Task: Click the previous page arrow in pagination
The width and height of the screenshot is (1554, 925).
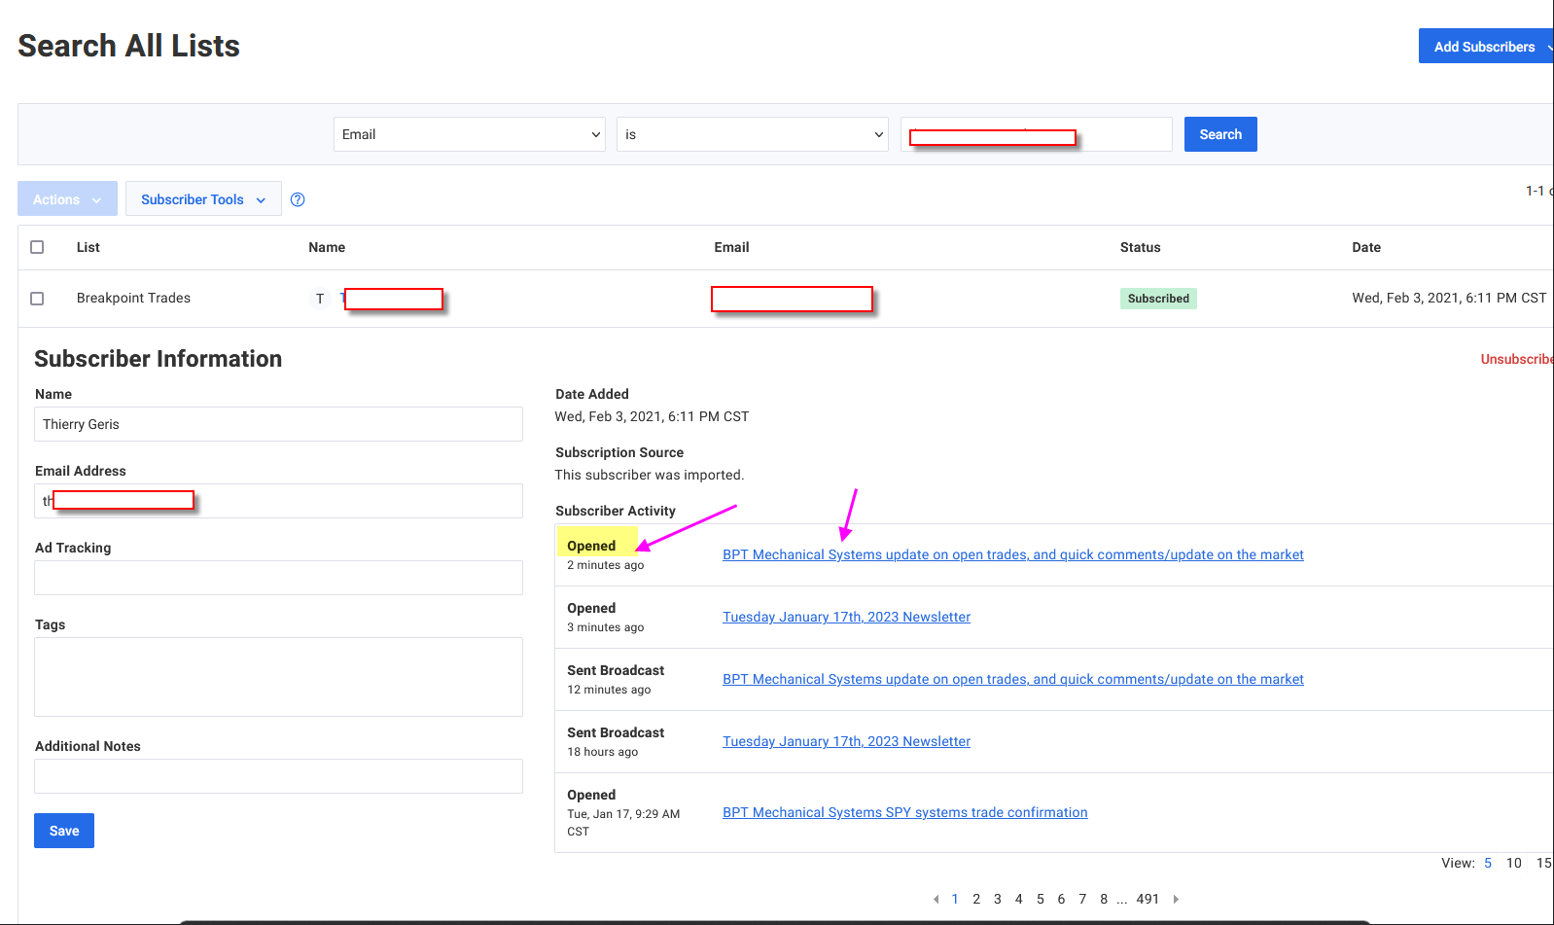Action: pyautogui.click(x=936, y=899)
